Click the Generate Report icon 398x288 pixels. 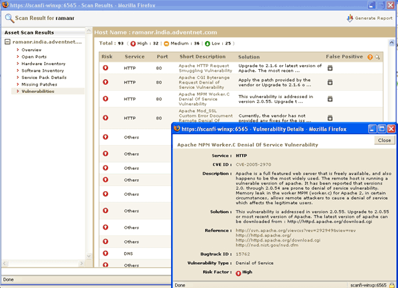pos(351,19)
